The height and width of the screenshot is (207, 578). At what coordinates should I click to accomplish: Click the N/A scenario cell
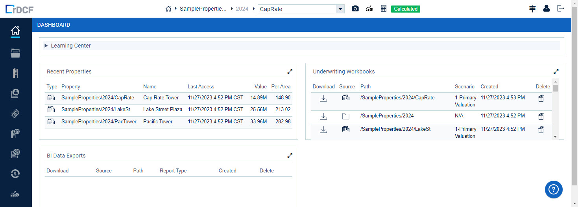(459, 116)
